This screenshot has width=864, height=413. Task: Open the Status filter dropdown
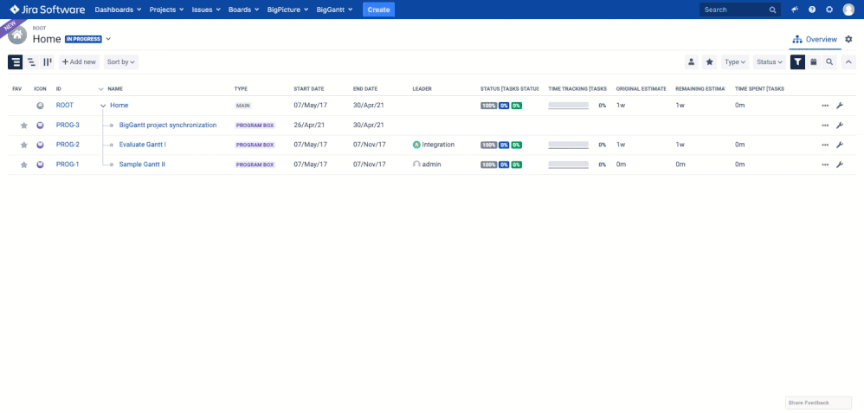point(769,62)
